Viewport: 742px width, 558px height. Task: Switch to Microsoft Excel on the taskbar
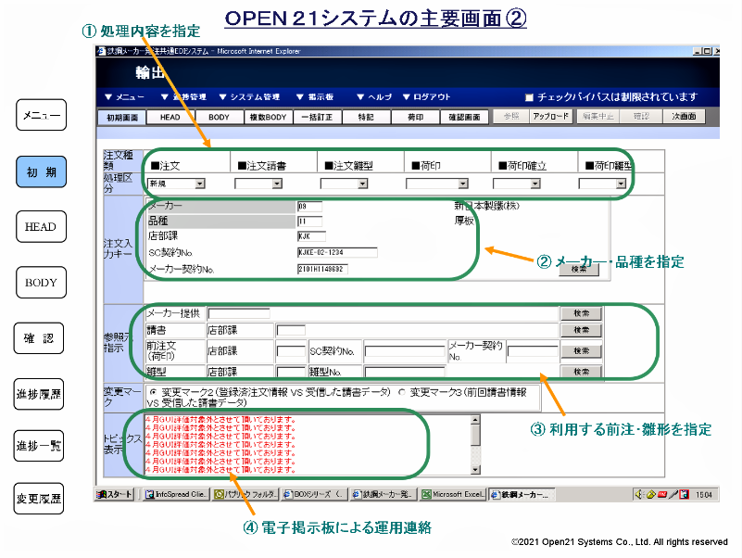click(x=453, y=495)
